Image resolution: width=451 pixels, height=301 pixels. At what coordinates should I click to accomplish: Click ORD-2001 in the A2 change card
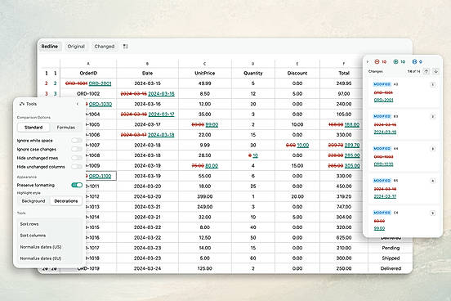(383, 100)
